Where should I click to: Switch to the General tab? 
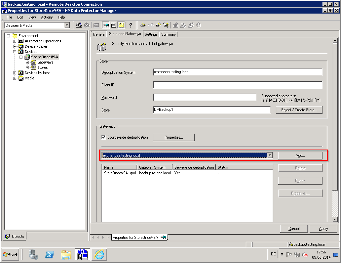[99, 34]
